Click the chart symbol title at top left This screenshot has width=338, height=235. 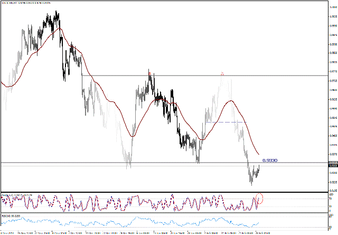coord(26,3)
